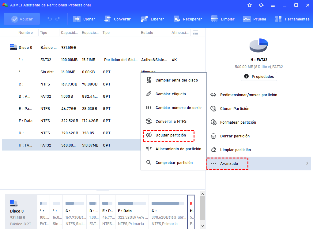The image size is (313, 229).
Task: Open the Recuperar tool
Action: (x=188, y=19)
